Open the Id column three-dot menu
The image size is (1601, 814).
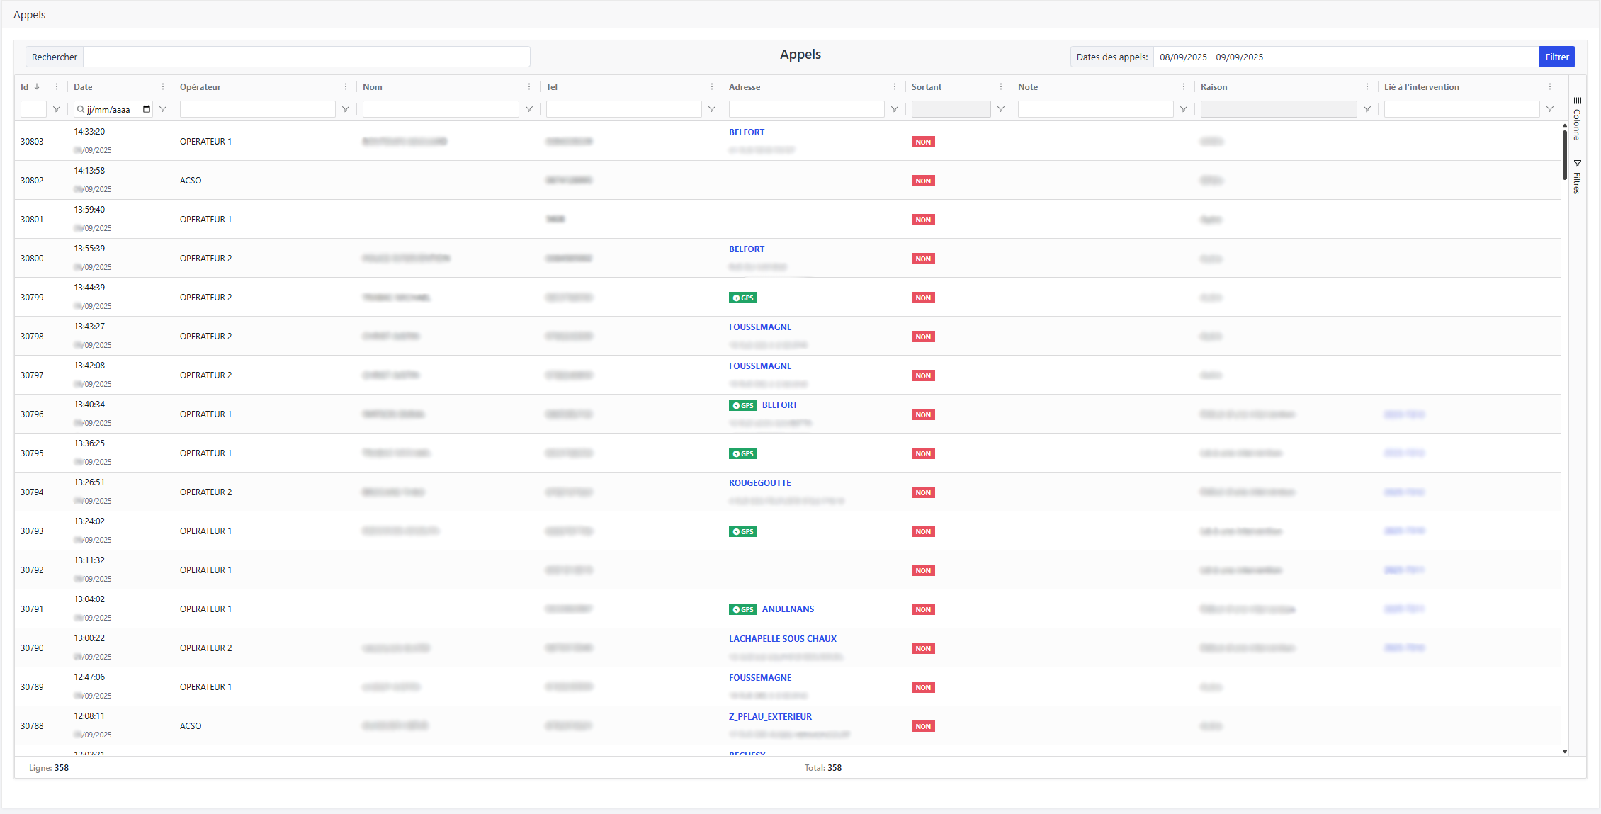click(x=57, y=87)
